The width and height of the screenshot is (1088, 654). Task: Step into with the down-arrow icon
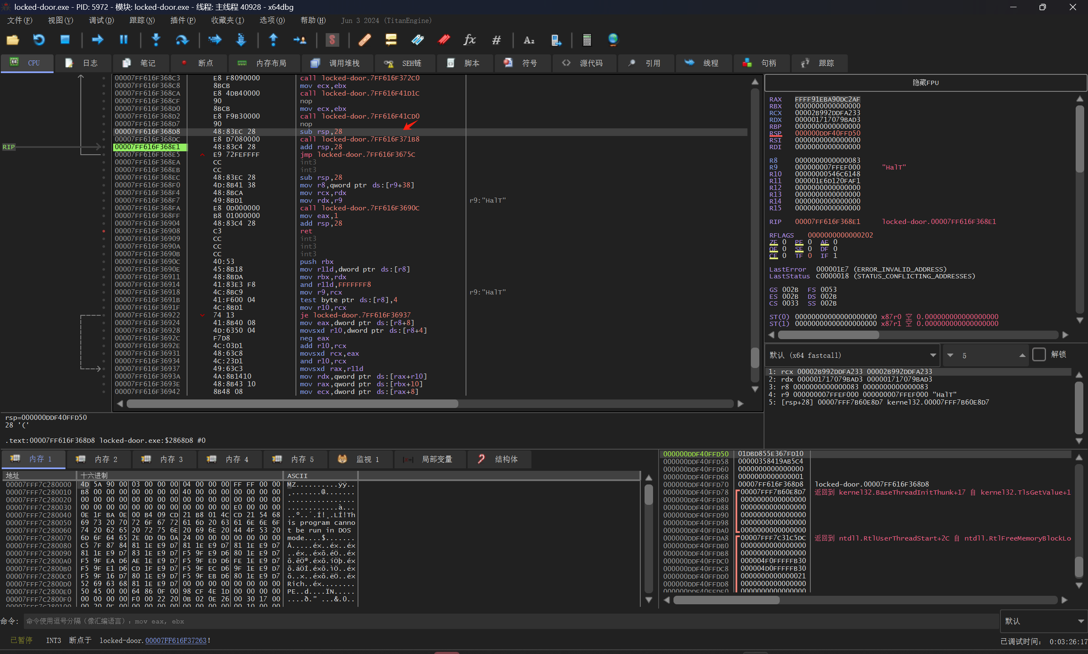[156, 40]
